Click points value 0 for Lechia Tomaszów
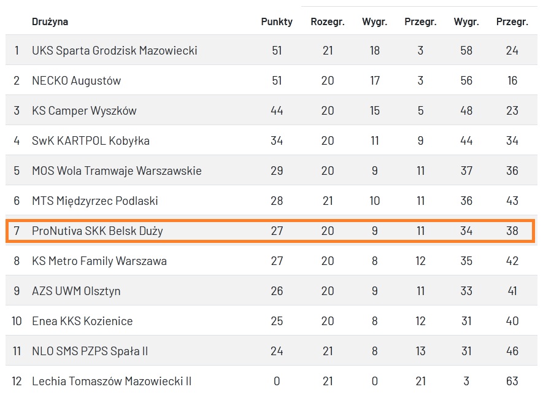This screenshot has width=543, height=411. coord(277,381)
